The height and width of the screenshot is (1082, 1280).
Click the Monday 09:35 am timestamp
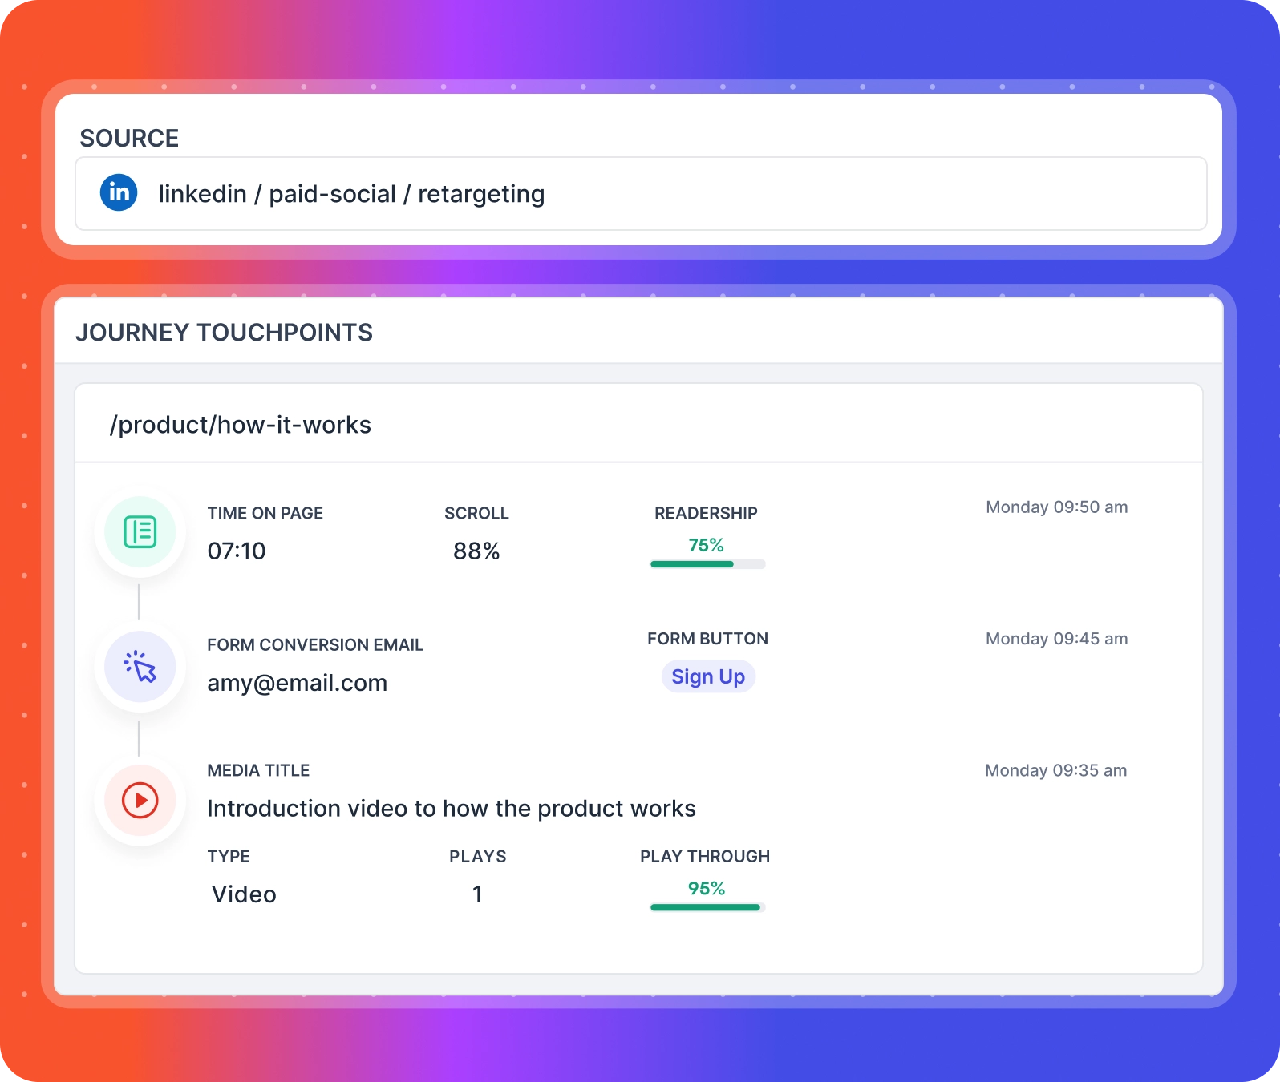1056,770
